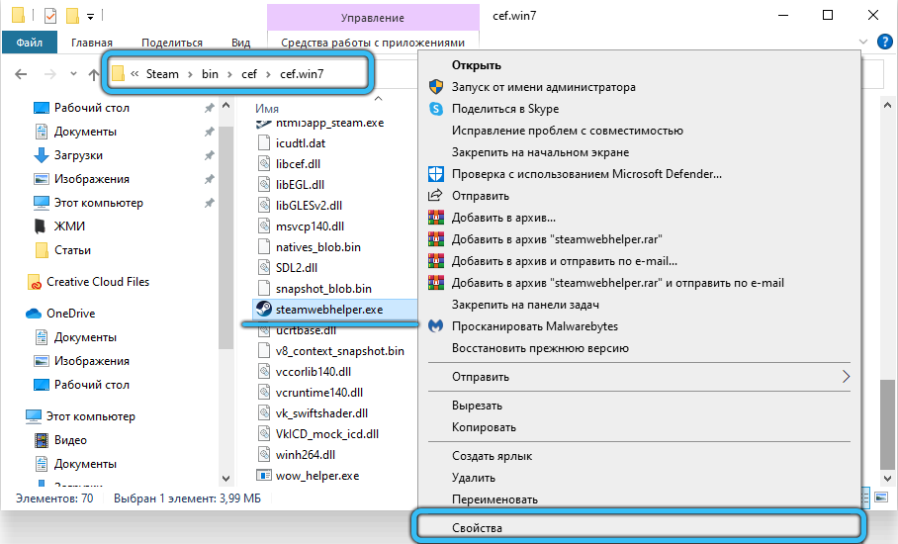This screenshot has width=898, height=544.
Task: Click the 'Имя' column header
Action: (x=267, y=108)
